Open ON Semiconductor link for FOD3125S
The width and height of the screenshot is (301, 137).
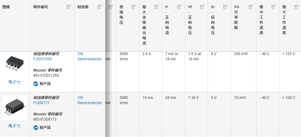click(90, 57)
